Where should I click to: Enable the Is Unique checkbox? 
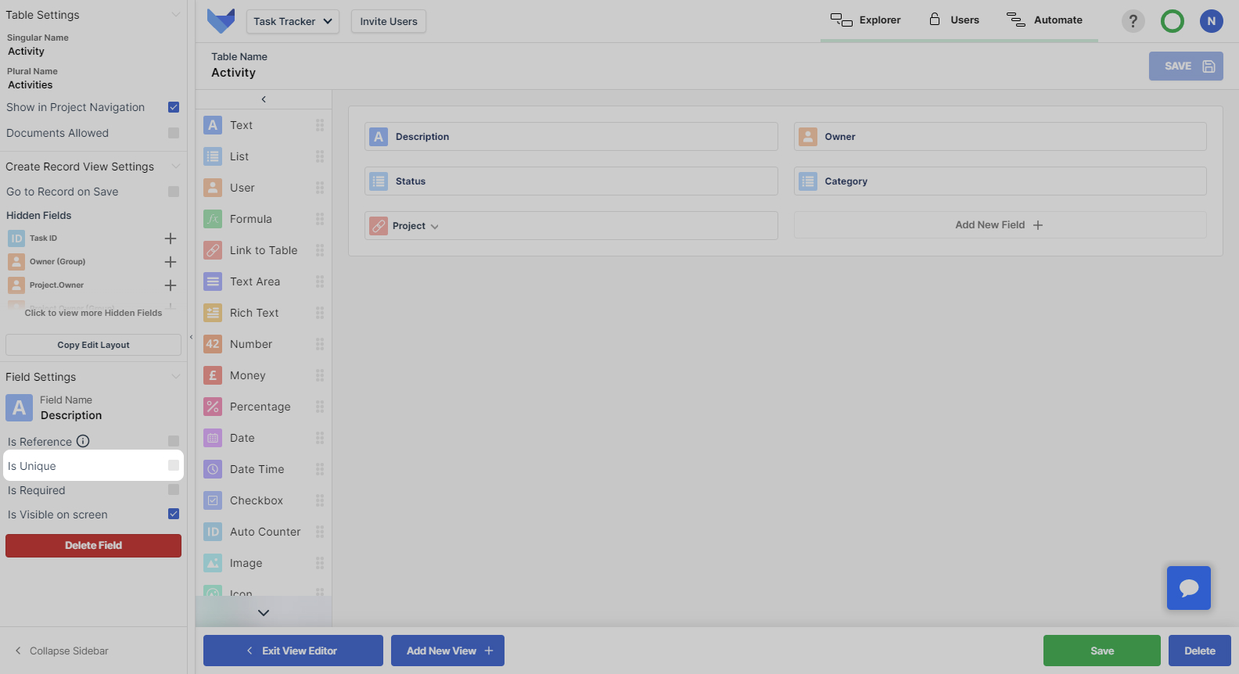click(x=174, y=465)
